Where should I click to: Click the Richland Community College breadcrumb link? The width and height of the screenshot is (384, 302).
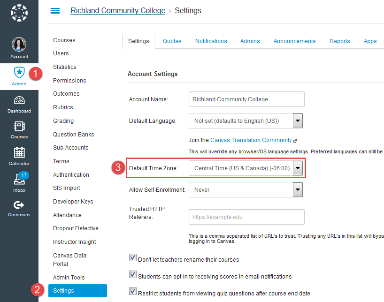[x=118, y=10]
